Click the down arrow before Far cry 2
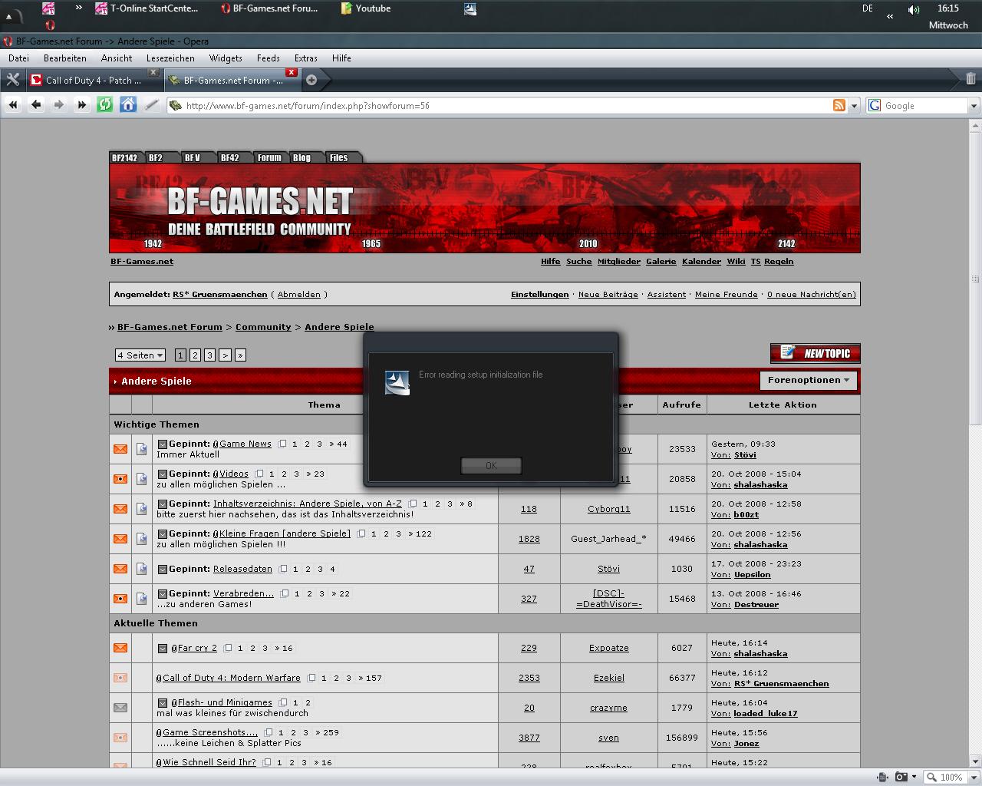Image resolution: width=982 pixels, height=786 pixels. click(163, 649)
